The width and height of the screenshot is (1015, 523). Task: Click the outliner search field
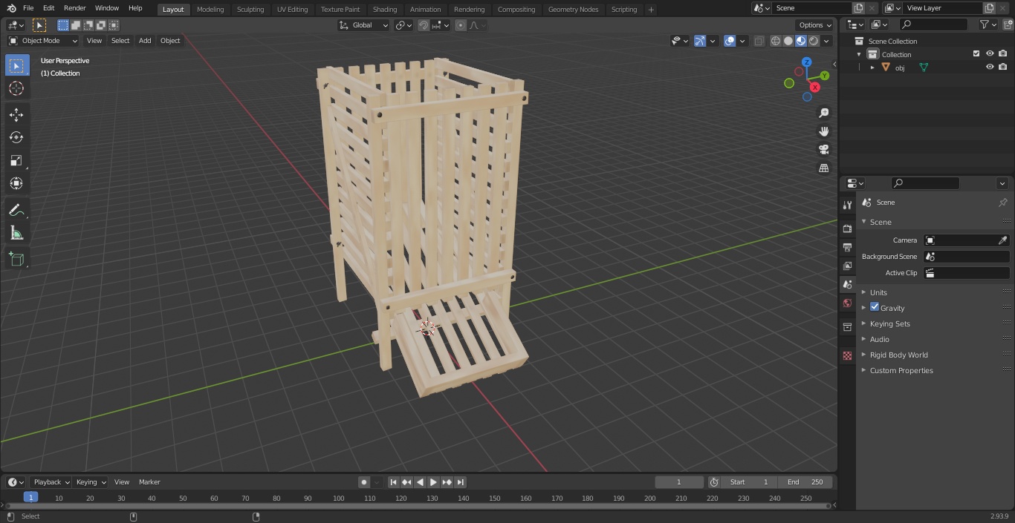[933, 25]
